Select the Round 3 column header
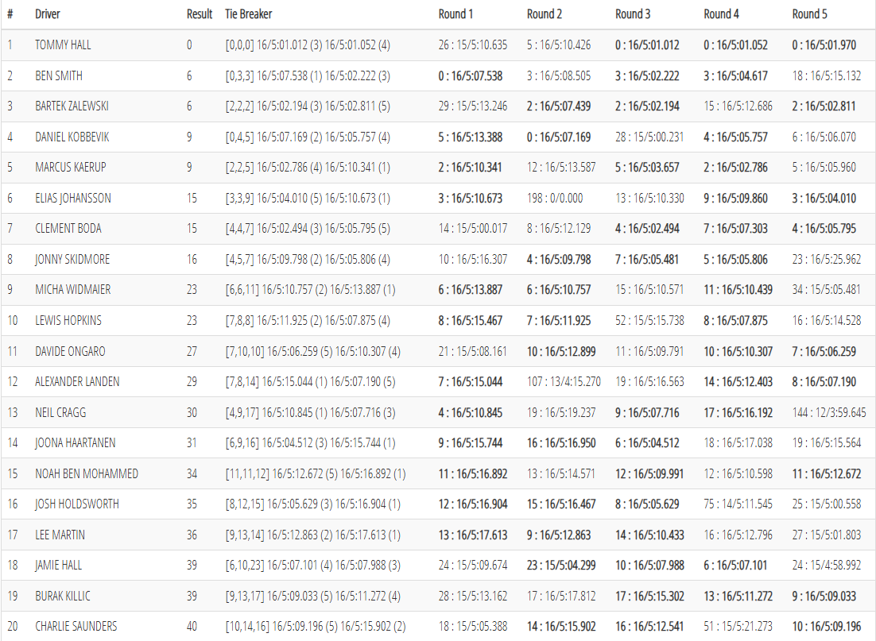This screenshot has width=876, height=641. [633, 14]
